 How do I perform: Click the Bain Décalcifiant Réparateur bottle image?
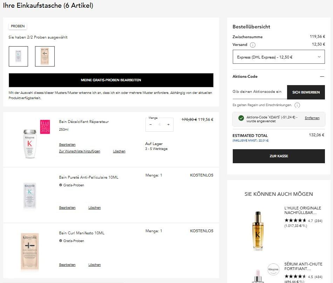pos(30,144)
